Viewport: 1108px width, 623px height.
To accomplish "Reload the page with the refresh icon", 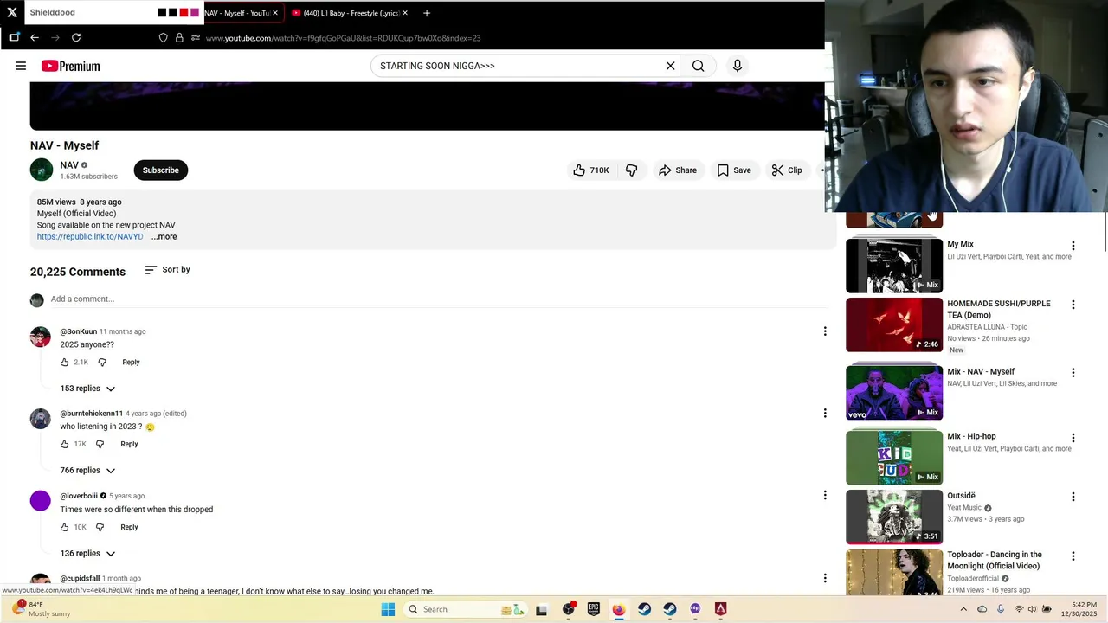I will click(76, 38).
